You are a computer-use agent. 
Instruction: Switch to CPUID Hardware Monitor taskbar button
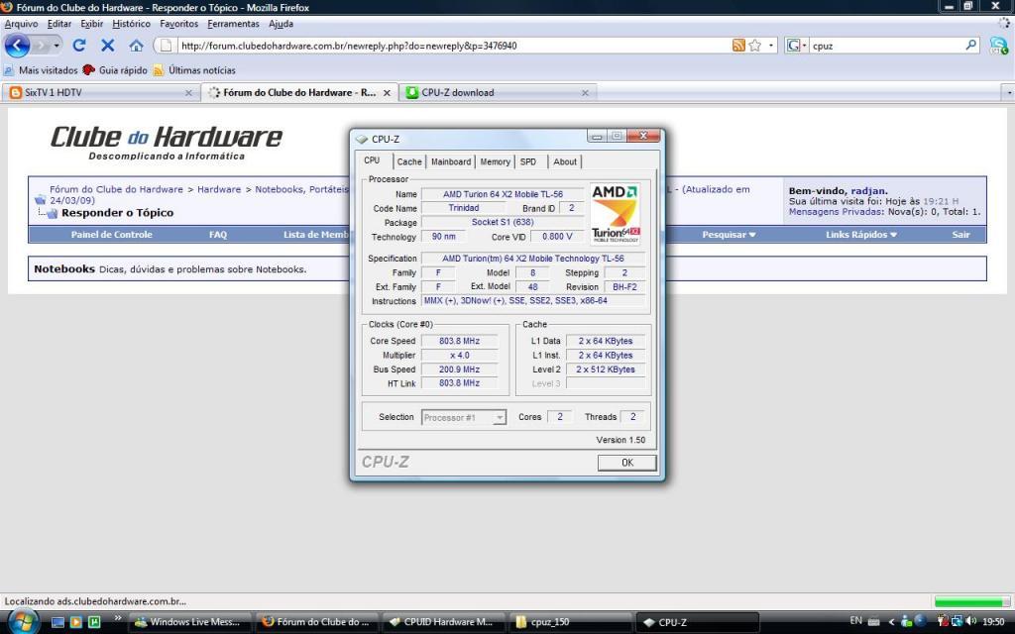pos(444,622)
